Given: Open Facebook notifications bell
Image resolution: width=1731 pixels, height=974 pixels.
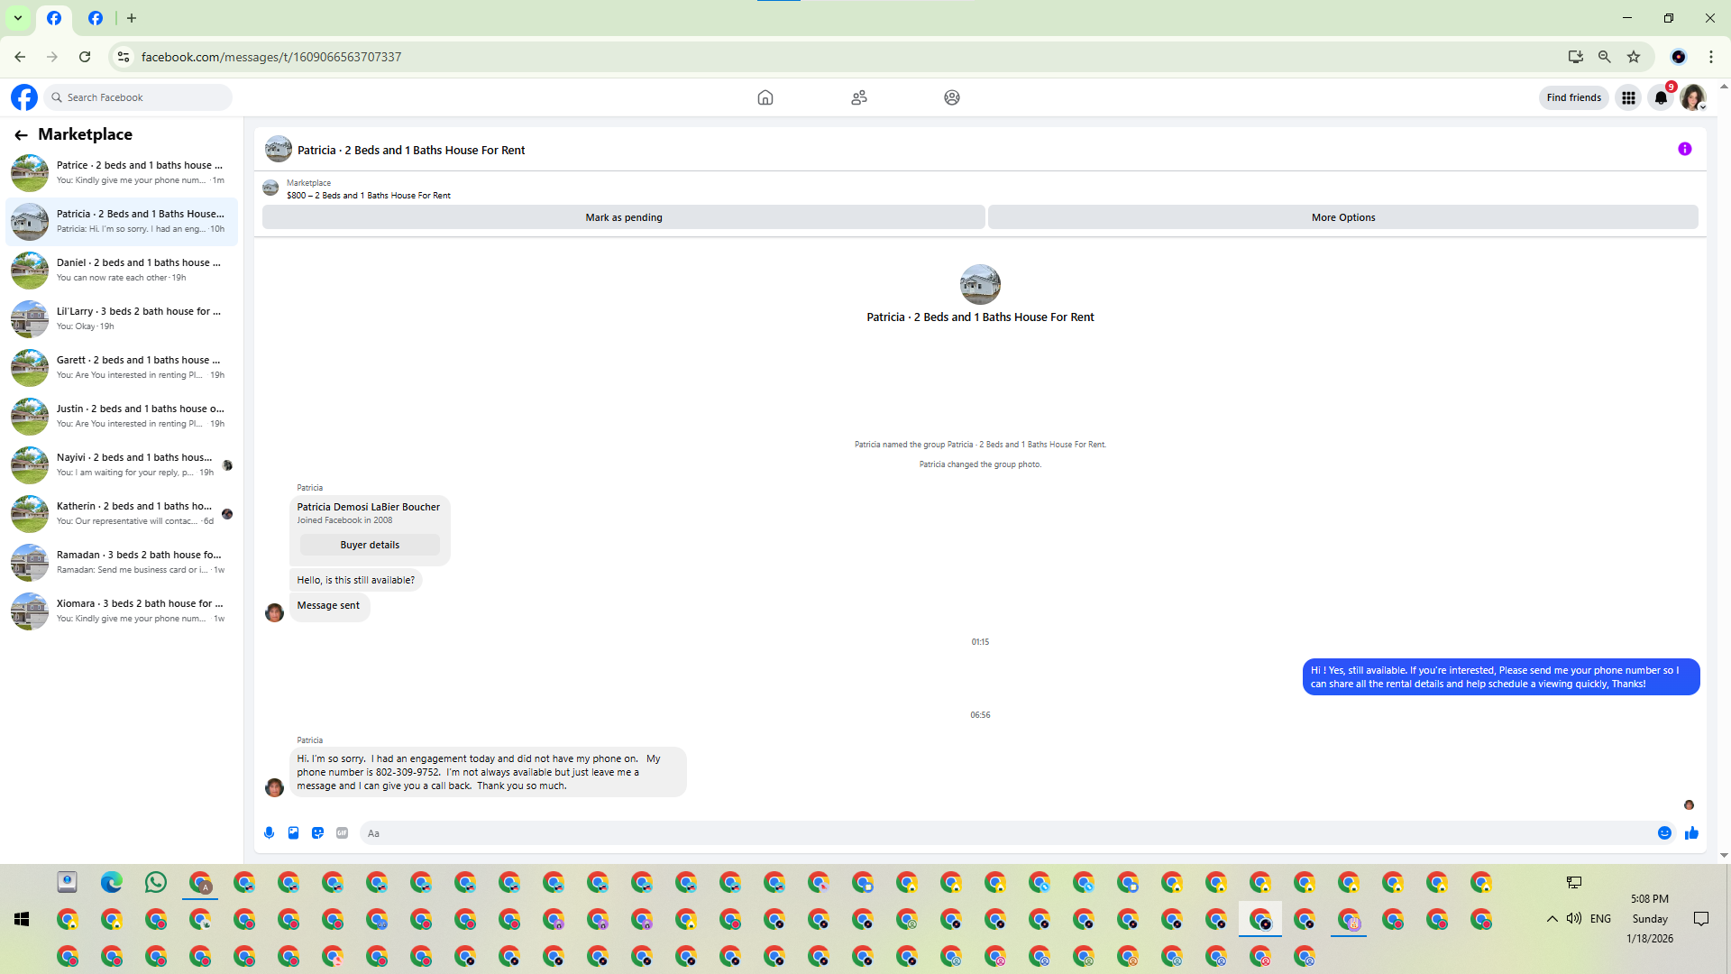Looking at the screenshot, I should coord(1661,98).
